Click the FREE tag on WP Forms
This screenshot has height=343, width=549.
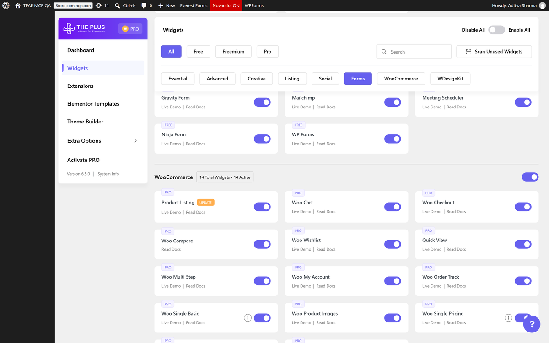pyautogui.click(x=299, y=125)
